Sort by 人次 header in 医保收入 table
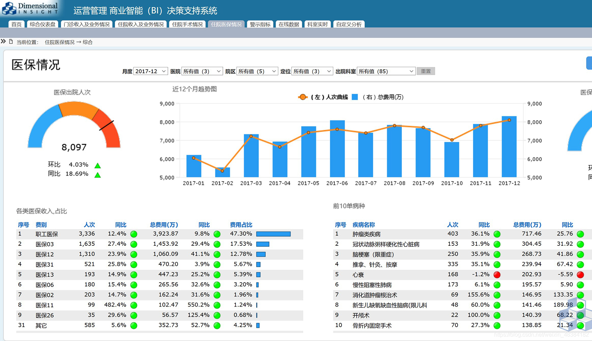This screenshot has height=341, width=592. coord(89,225)
